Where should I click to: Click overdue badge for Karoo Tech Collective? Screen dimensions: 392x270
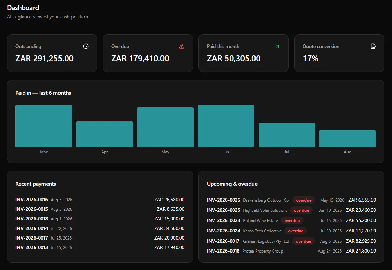[296, 231]
